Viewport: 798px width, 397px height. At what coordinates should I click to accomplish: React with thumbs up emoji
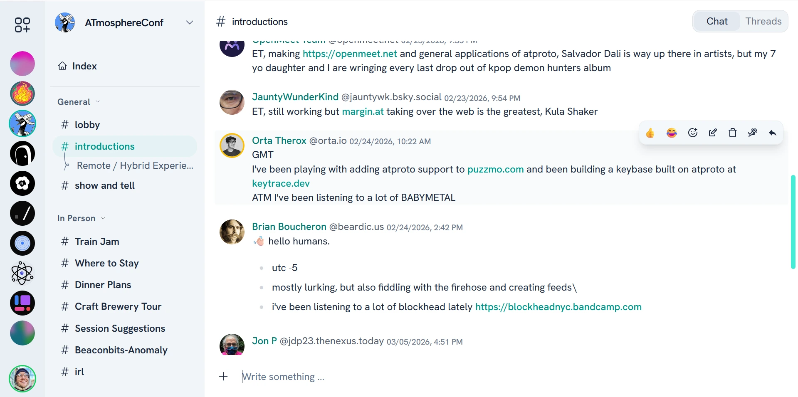(650, 133)
